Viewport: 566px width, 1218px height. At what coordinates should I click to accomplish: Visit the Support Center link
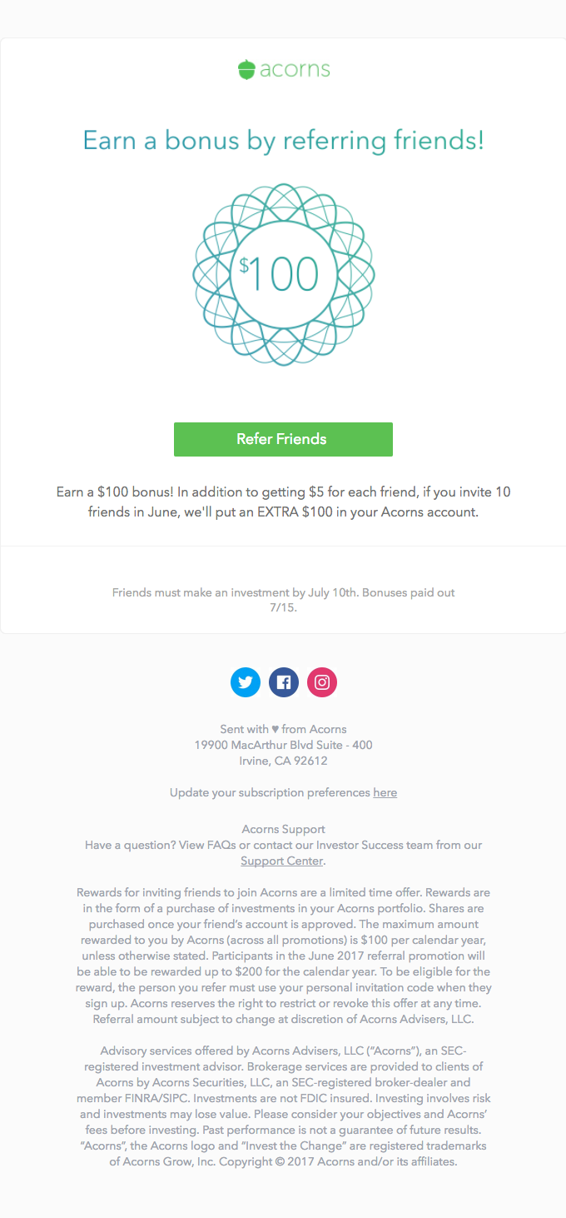(x=281, y=861)
